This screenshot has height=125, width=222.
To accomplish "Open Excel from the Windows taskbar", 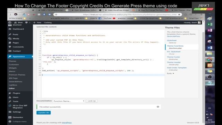I will (210, 24).
